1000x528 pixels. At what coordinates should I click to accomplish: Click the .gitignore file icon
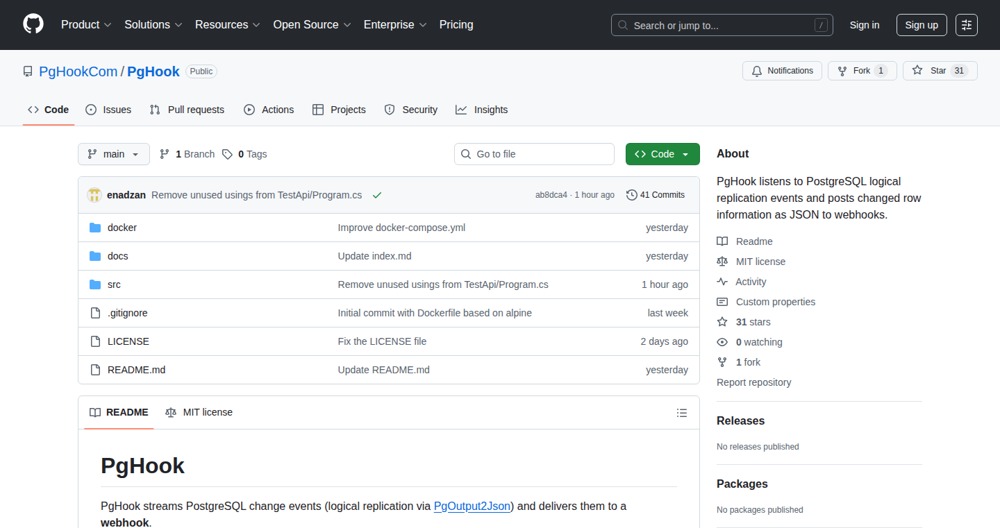pyautogui.click(x=95, y=313)
